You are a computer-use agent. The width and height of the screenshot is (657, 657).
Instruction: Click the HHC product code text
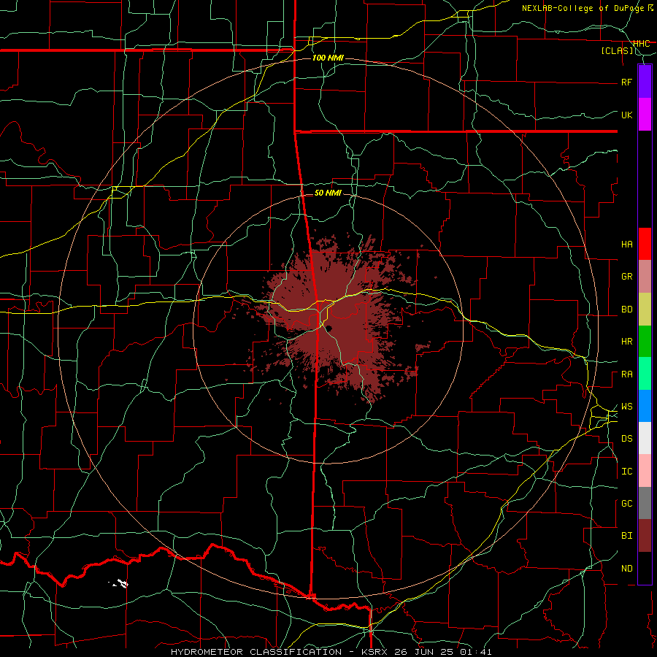[x=641, y=44]
